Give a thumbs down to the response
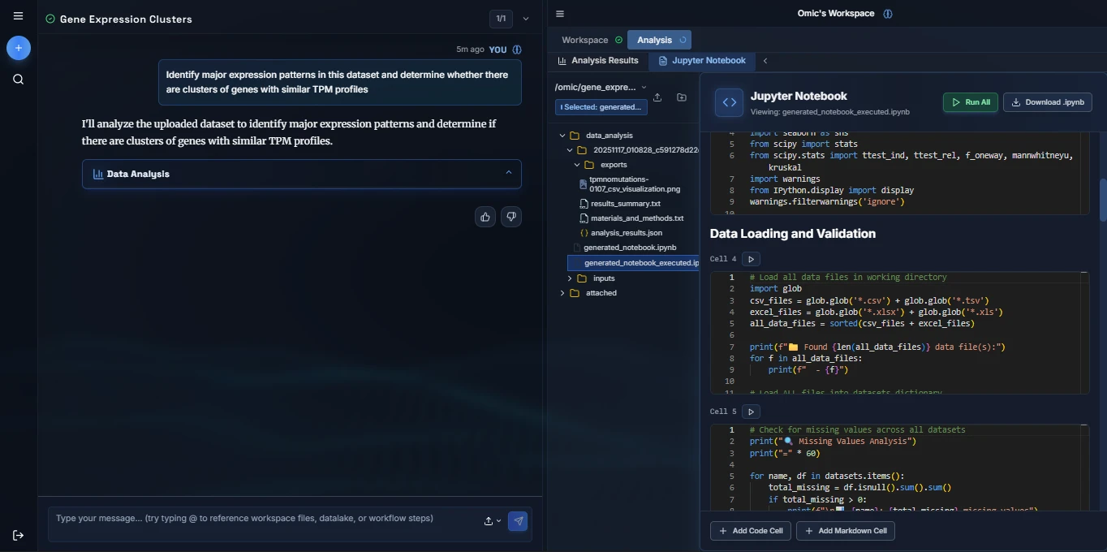Viewport: 1107px width, 552px height. tap(510, 217)
